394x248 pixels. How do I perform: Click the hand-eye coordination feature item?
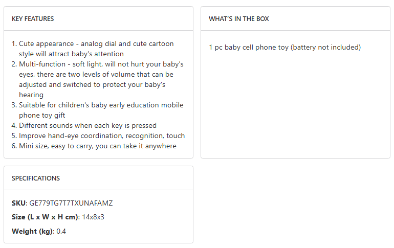102,136
